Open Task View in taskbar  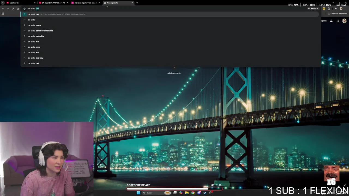(x=175, y=193)
